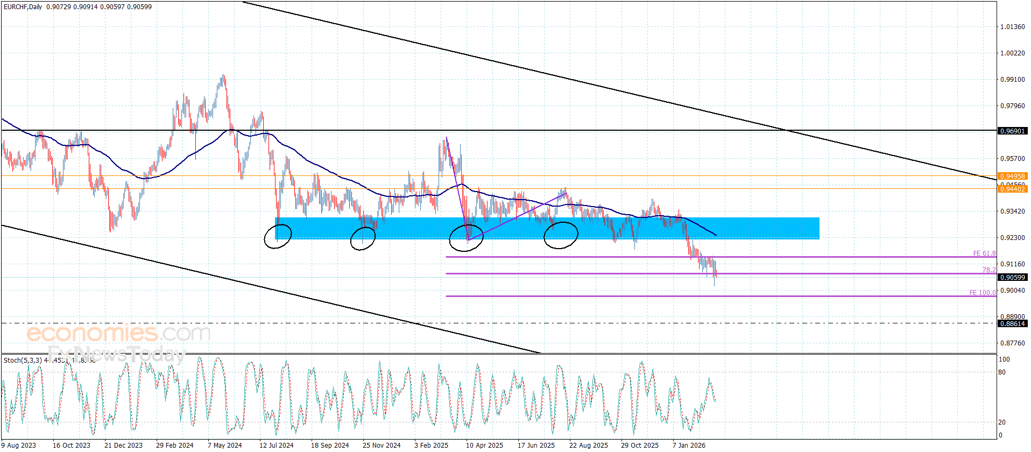
Task: Click the 1.01360 price axis label
Action: (x=1012, y=27)
